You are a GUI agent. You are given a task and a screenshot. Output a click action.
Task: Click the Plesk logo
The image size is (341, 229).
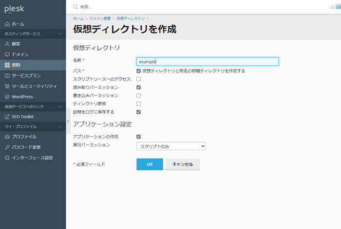tap(14, 9)
